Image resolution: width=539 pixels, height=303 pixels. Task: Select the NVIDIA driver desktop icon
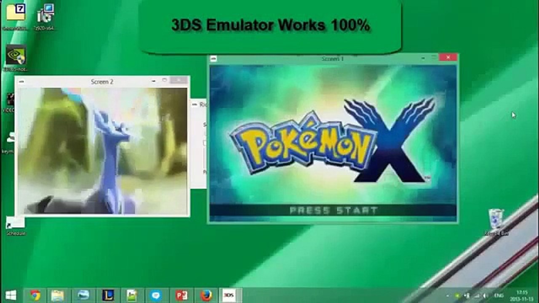coord(16,58)
